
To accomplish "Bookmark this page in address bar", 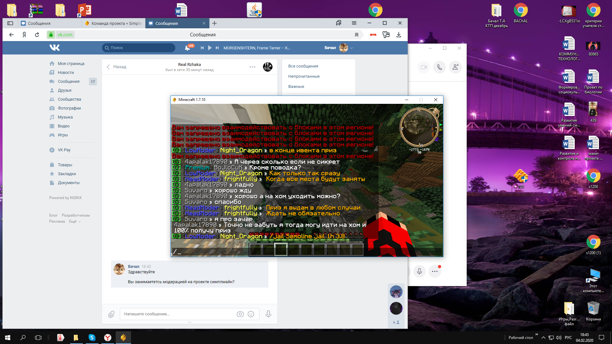I will (357, 35).
